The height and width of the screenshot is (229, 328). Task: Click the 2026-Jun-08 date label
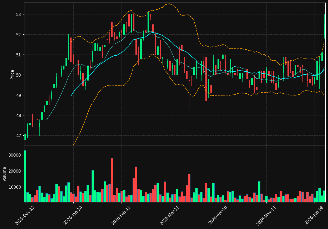(x=315, y=215)
